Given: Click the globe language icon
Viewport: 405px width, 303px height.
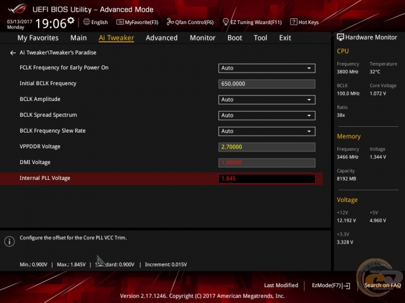Looking at the screenshot, I should click(x=87, y=22).
